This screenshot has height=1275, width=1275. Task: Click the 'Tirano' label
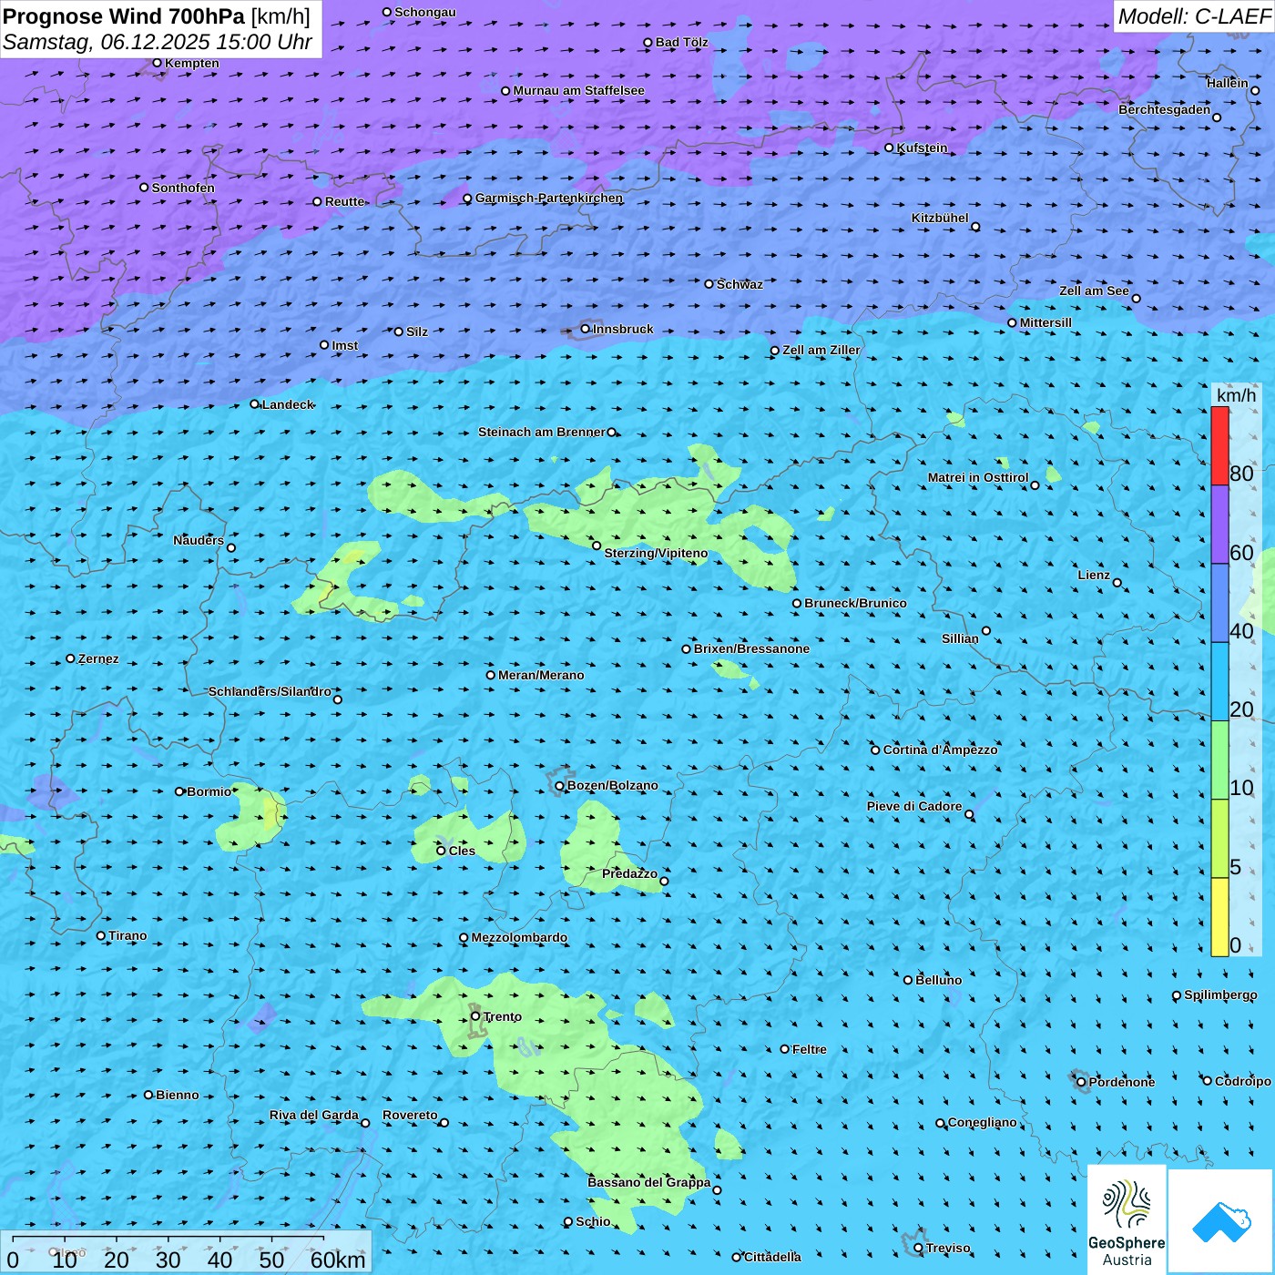coord(127,935)
